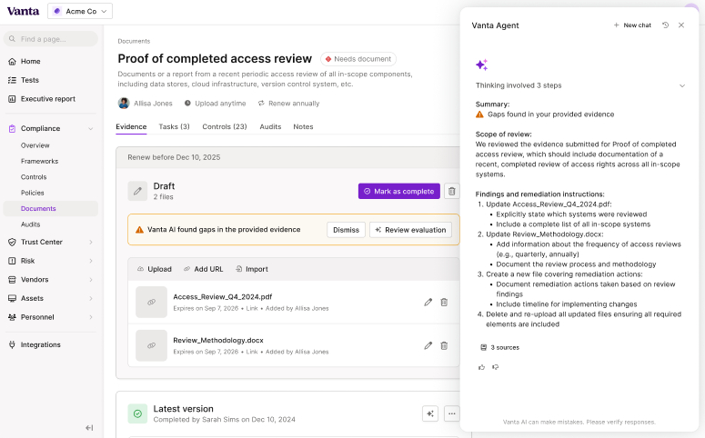This screenshot has width=705, height=438.
Task: Switch to the Controls (23) tab
Action: [225, 126]
